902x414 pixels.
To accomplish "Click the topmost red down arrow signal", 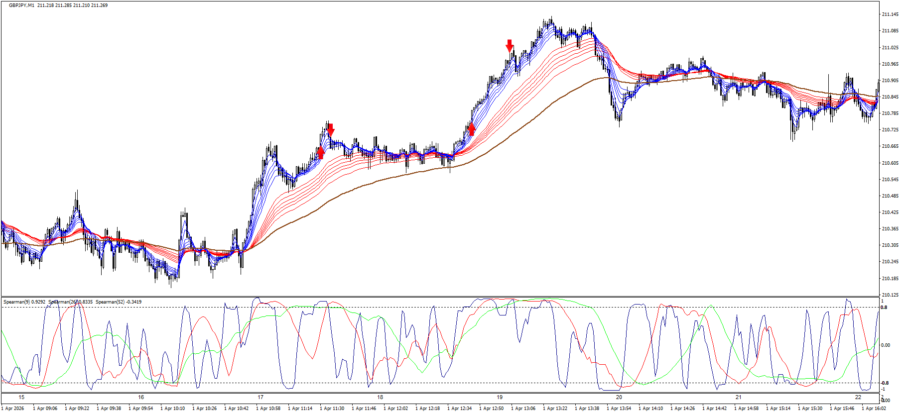I will click(509, 45).
